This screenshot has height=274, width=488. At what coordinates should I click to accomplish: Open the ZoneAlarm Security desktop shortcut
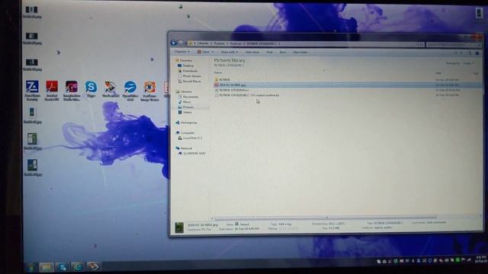(32, 91)
